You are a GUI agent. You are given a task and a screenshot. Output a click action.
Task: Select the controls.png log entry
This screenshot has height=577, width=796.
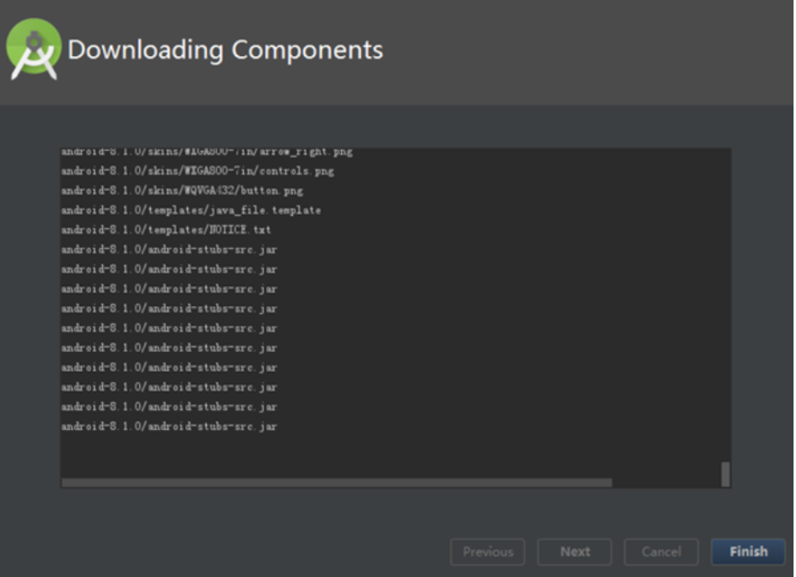(198, 171)
